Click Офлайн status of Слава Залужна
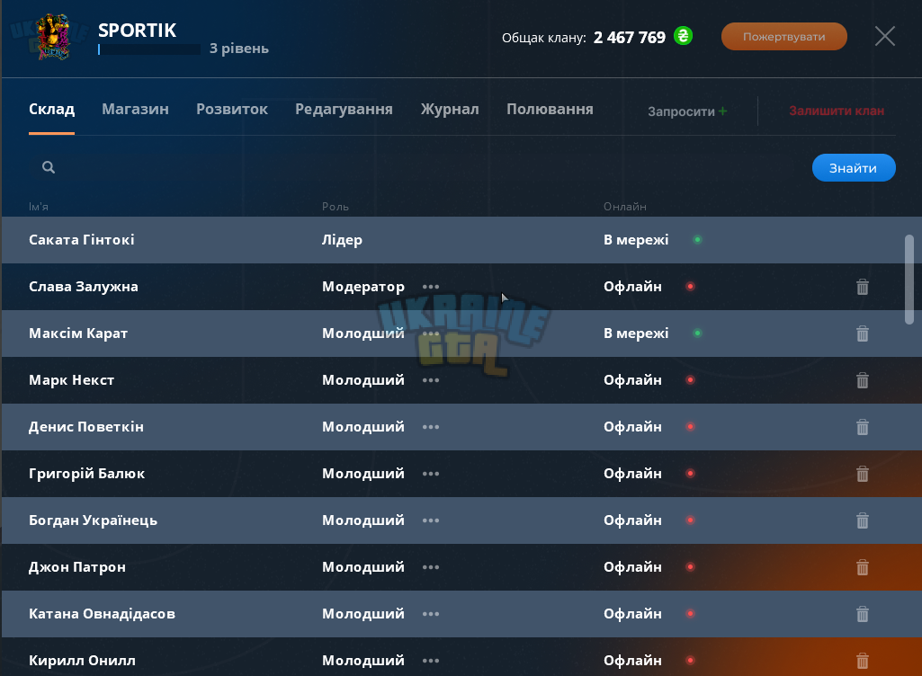 (632, 287)
